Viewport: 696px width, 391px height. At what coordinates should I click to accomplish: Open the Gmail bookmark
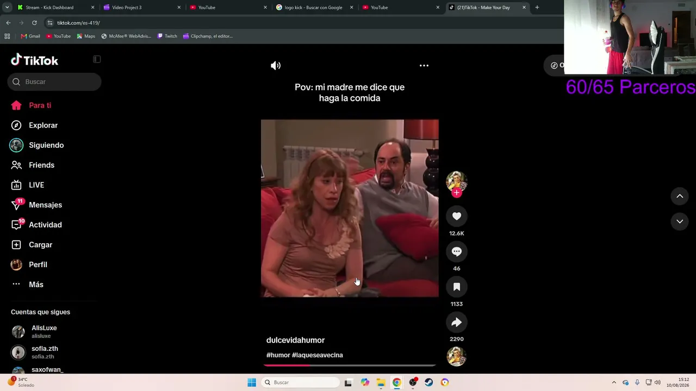[30, 36]
